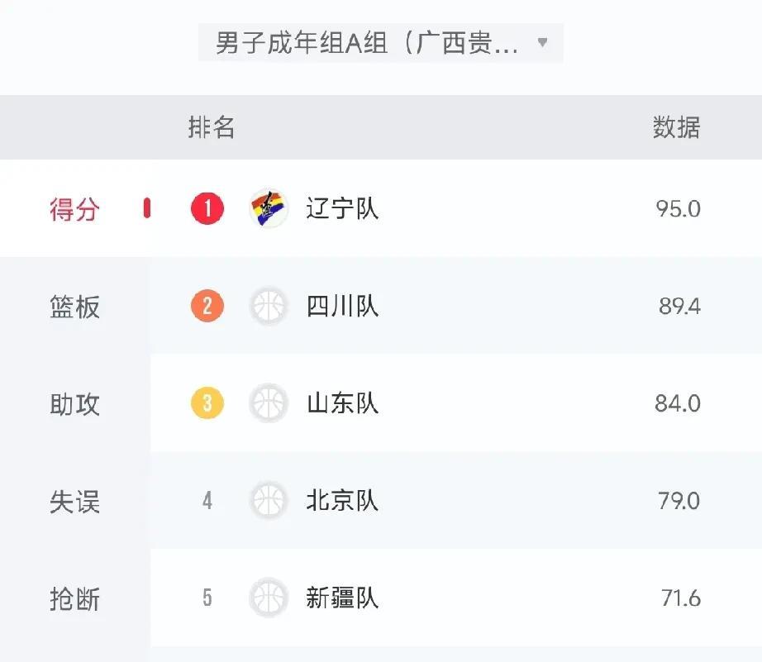The image size is (762, 662).
Task: Open the 四川队 team name link
Action: 342,307
